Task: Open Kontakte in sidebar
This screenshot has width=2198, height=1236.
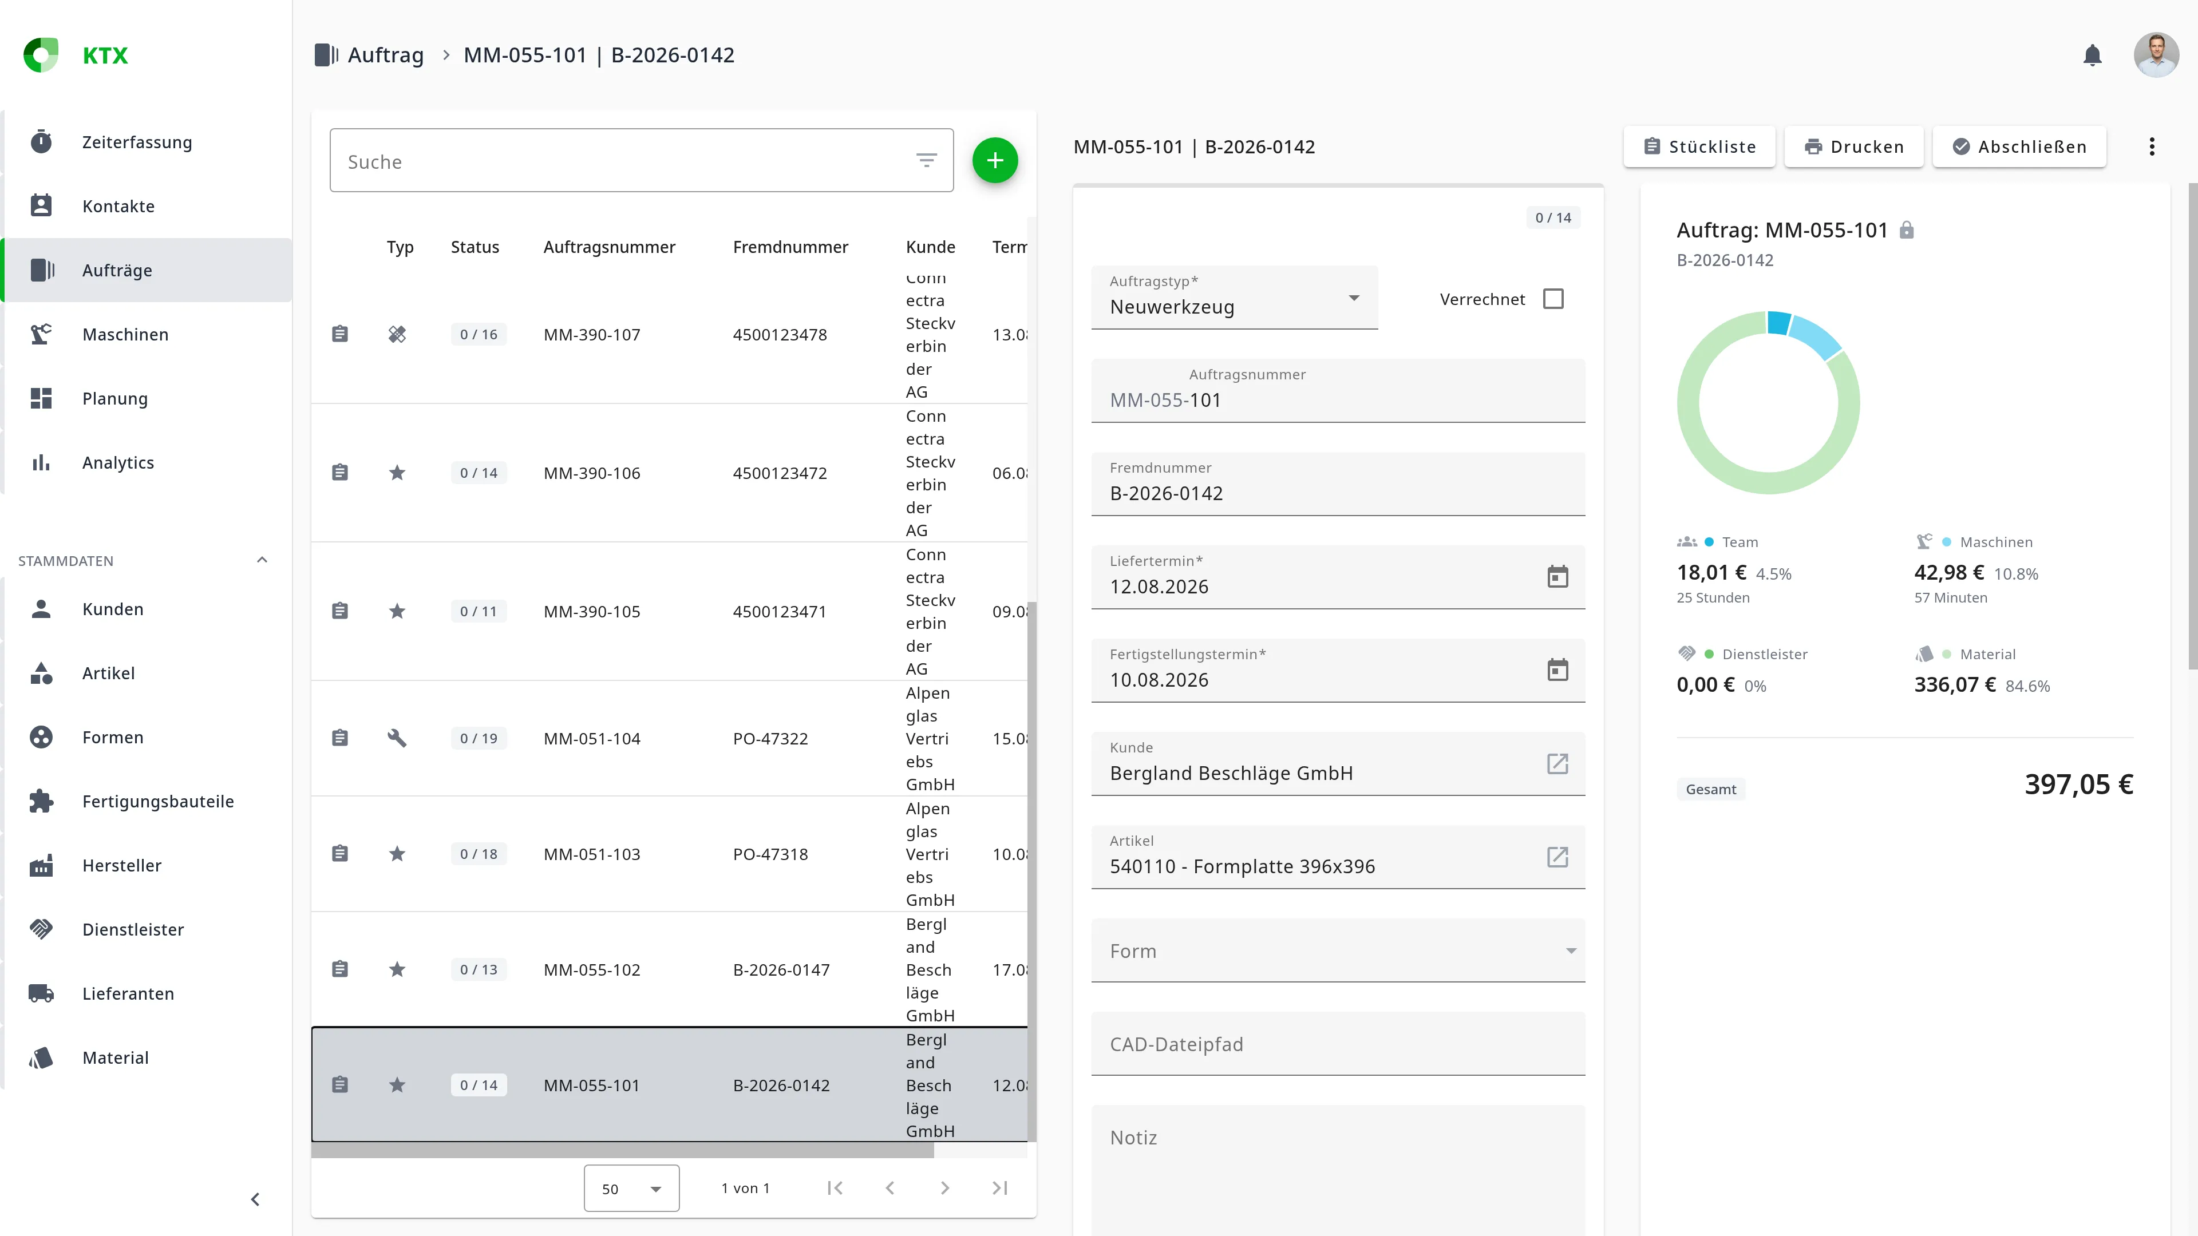Action: pyautogui.click(x=147, y=207)
